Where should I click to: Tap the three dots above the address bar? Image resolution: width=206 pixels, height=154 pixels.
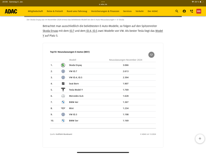(x=103, y=2)
